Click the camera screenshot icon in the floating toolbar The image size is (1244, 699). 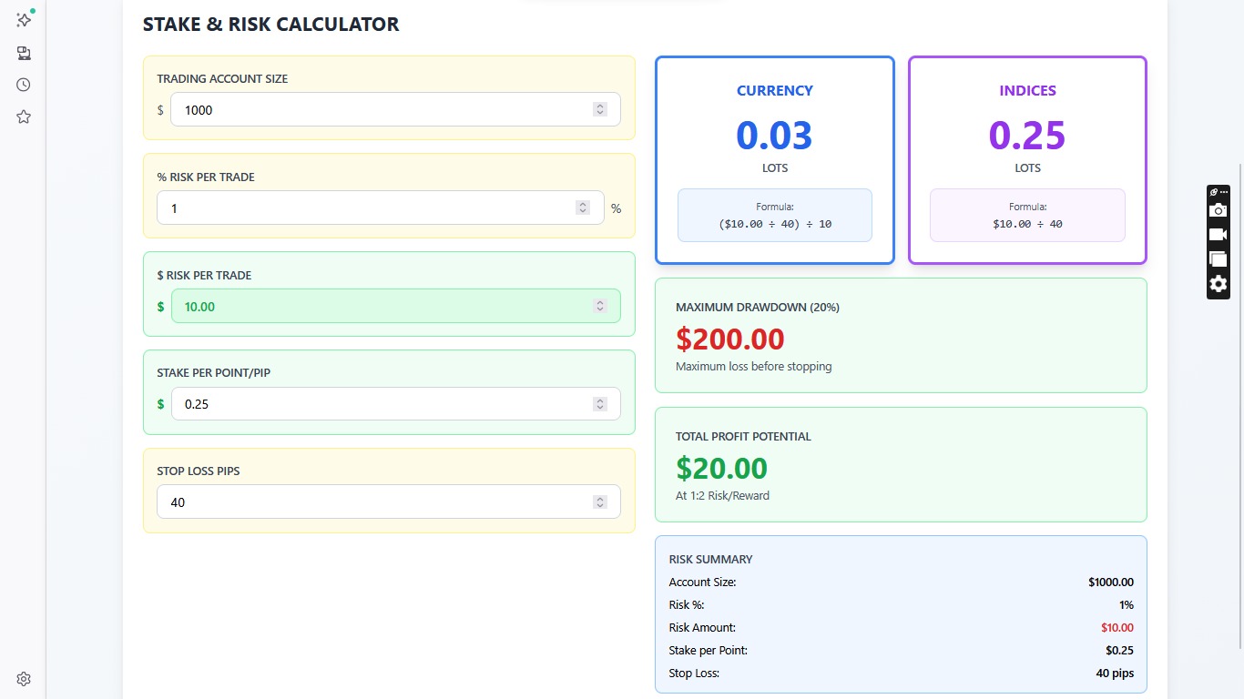click(1218, 210)
